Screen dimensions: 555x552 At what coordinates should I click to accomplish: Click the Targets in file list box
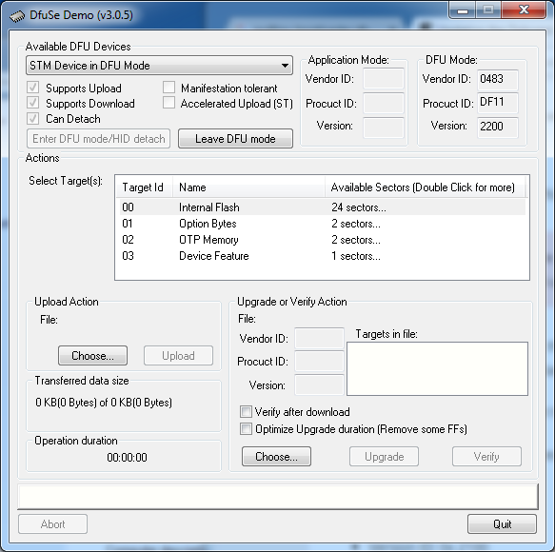tap(437, 368)
